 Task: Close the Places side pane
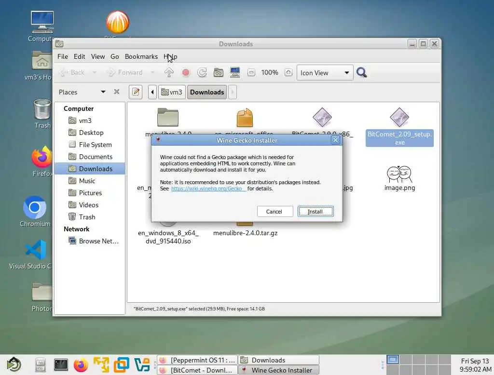pos(117,92)
